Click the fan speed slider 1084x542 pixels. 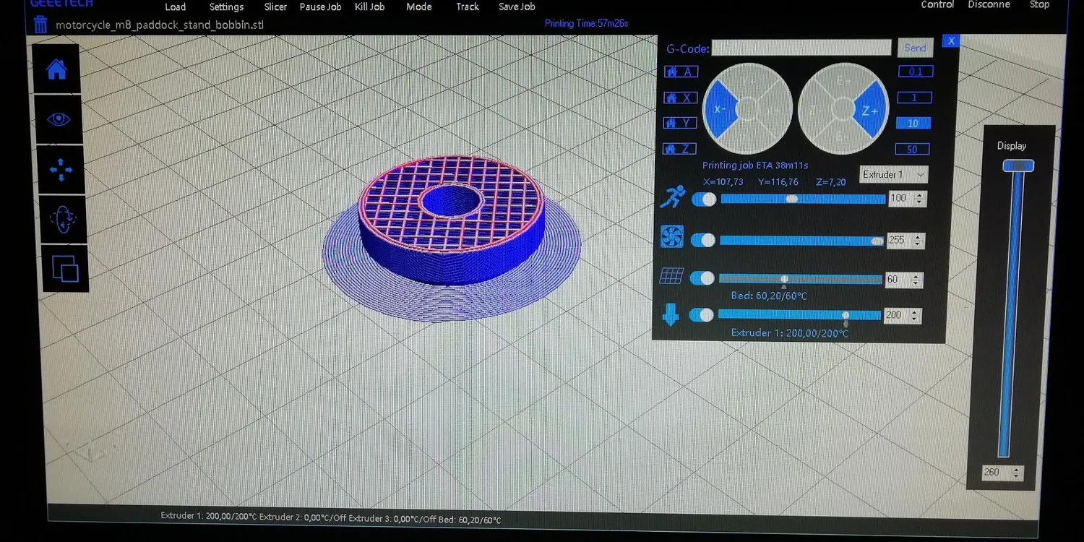(x=802, y=241)
